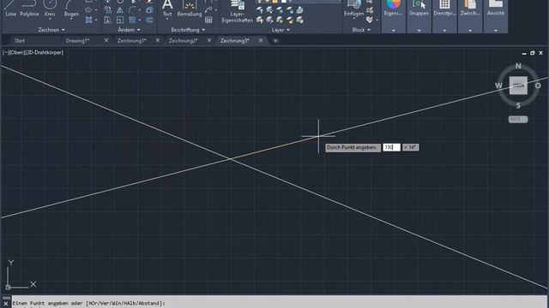Click first layer tool icon in bottom row
The width and height of the screenshot is (549, 308).
260,21
